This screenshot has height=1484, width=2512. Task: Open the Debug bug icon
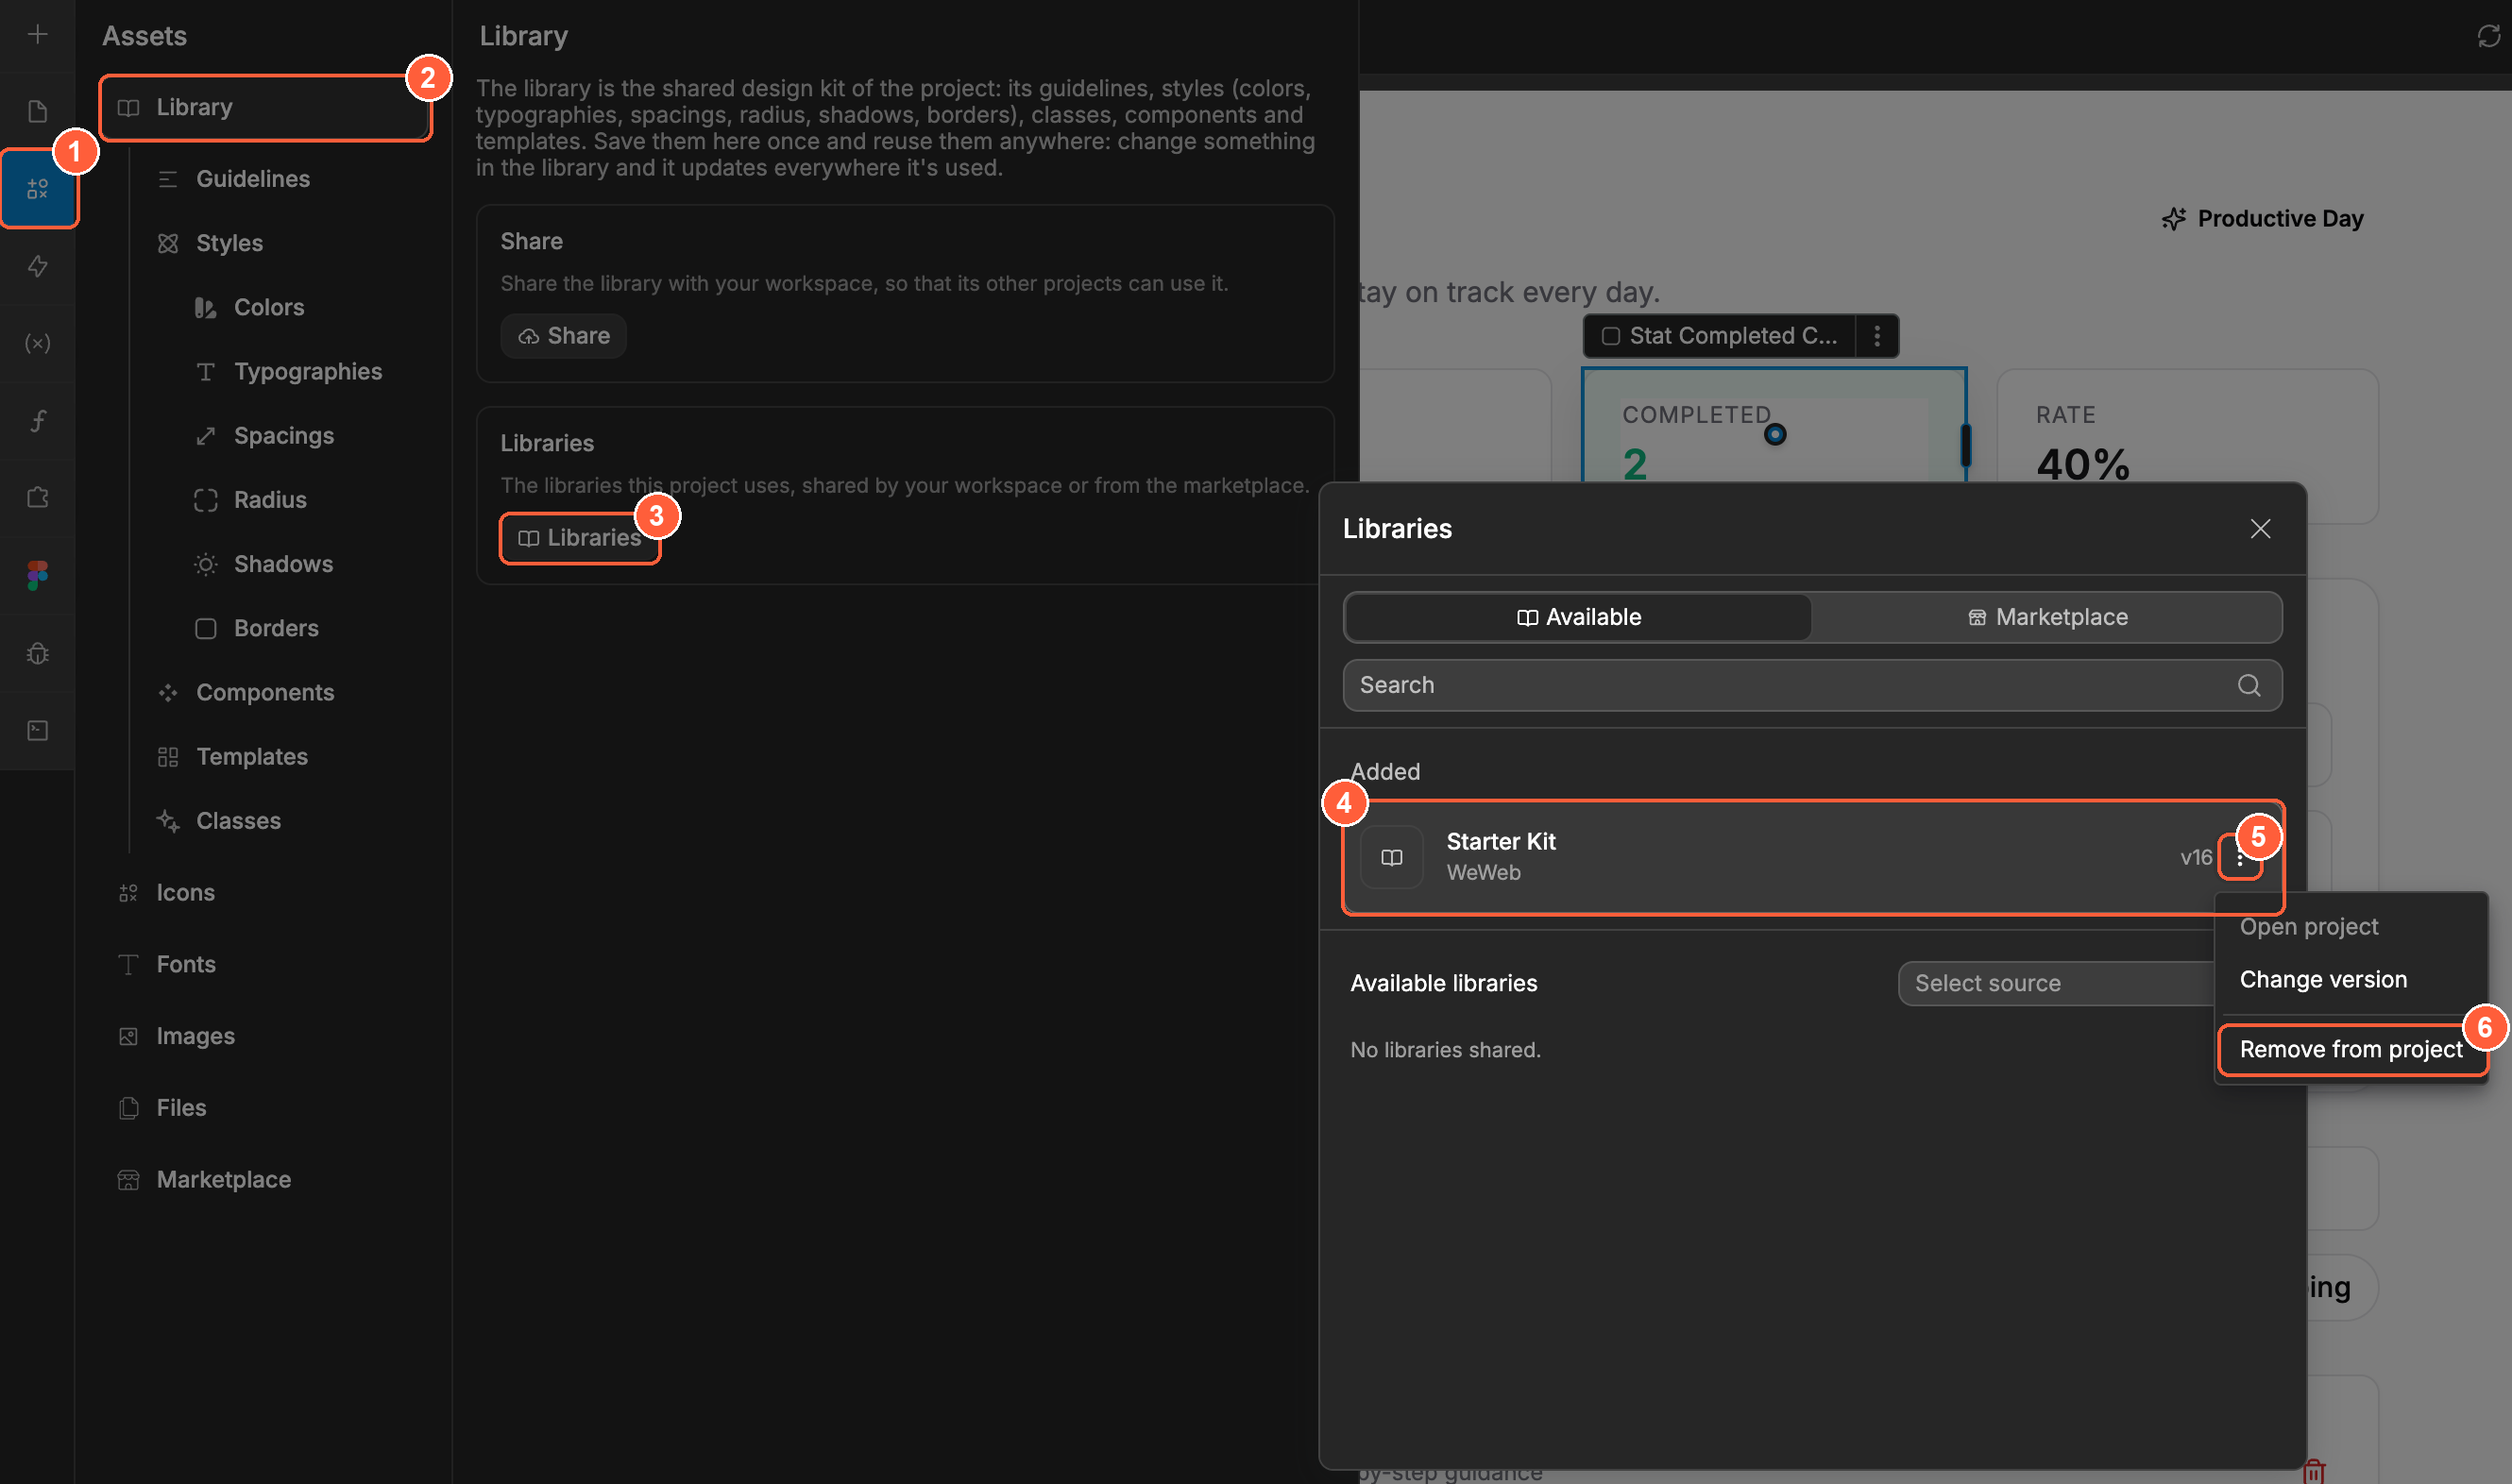pos(37,653)
